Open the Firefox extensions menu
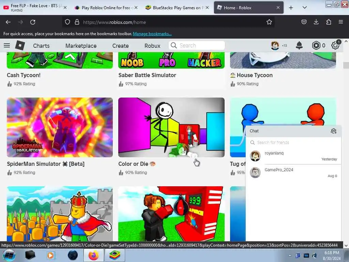349x262 pixels. click(x=329, y=22)
